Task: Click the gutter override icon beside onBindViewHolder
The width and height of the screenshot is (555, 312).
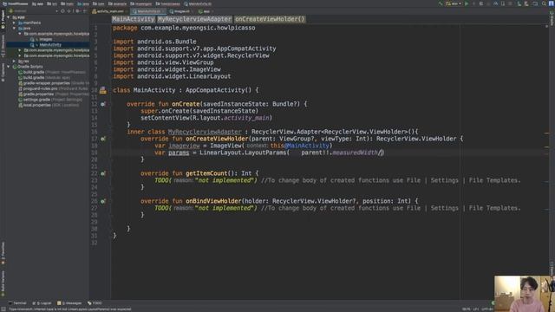Action: pos(102,201)
